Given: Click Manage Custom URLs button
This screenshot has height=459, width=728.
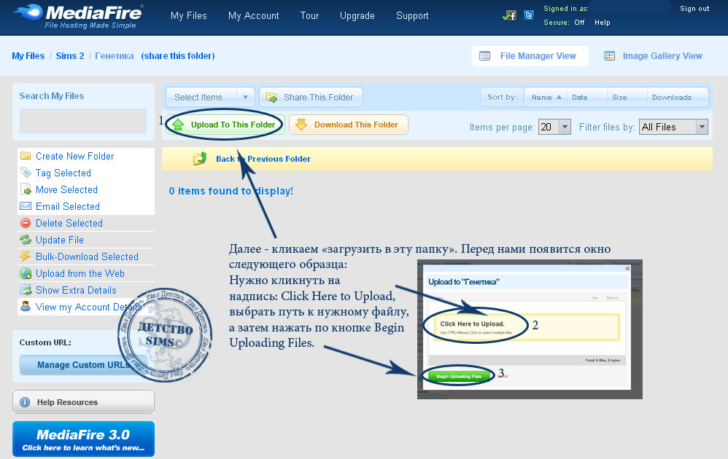Looking at the screenshot, I should click(x=84, y=365).
